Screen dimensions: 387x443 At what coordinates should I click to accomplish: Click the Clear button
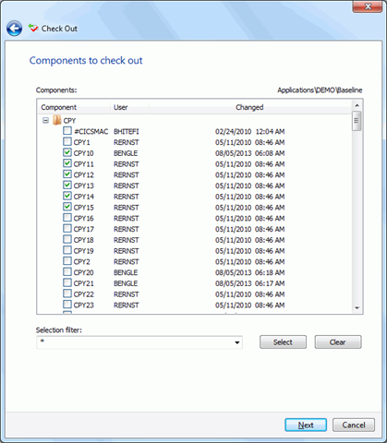338,342
